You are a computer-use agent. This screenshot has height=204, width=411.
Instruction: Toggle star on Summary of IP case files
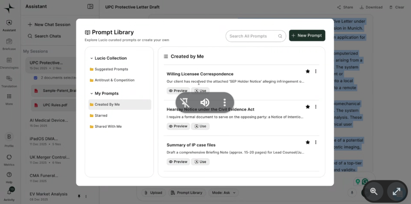(307, 142)
